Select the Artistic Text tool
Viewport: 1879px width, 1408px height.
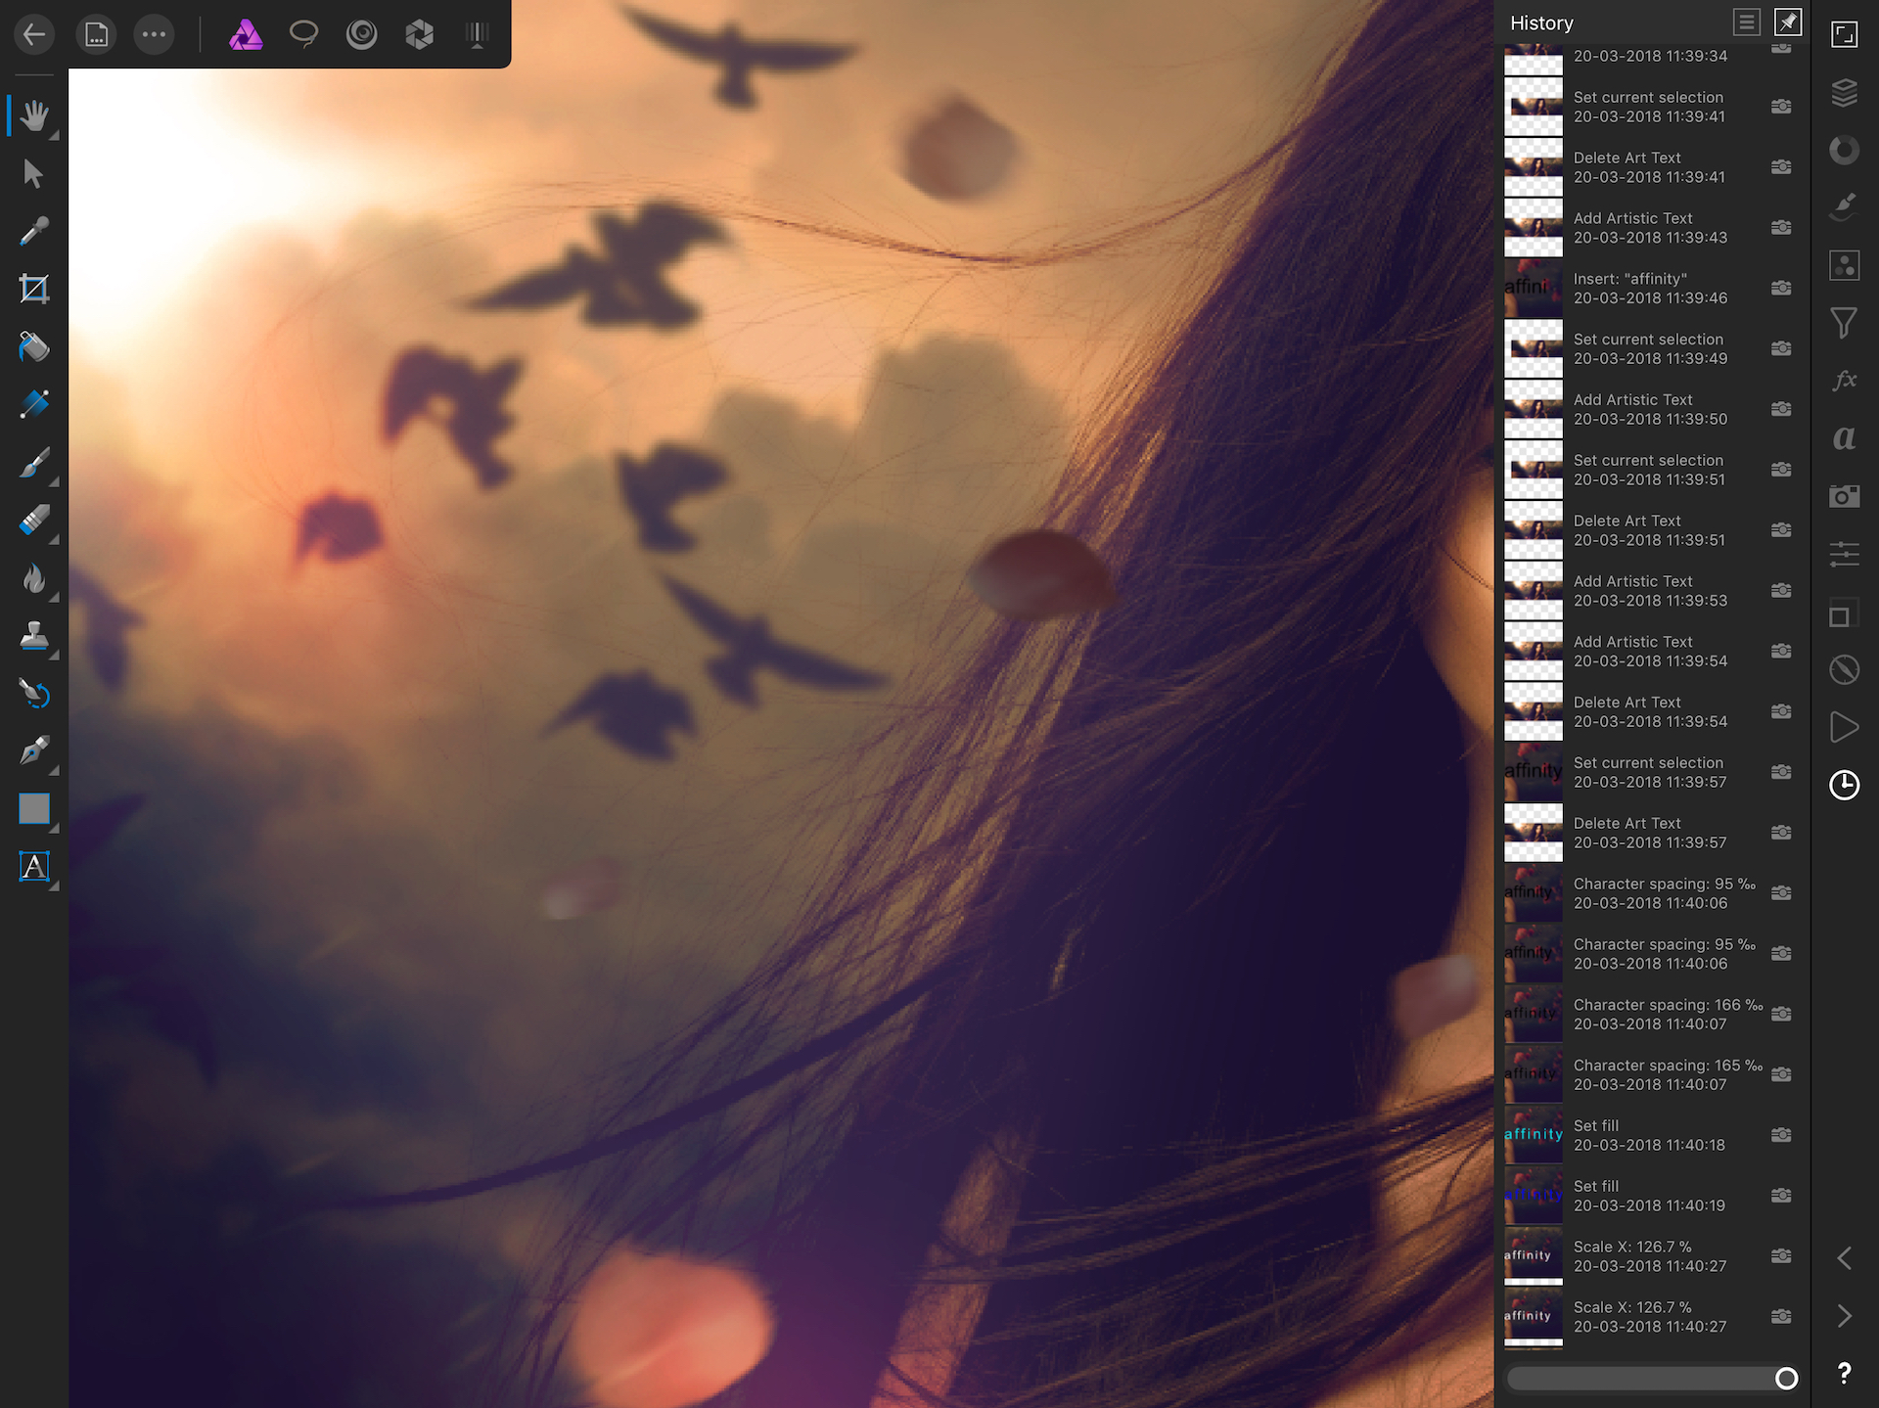tap(34, 867)
